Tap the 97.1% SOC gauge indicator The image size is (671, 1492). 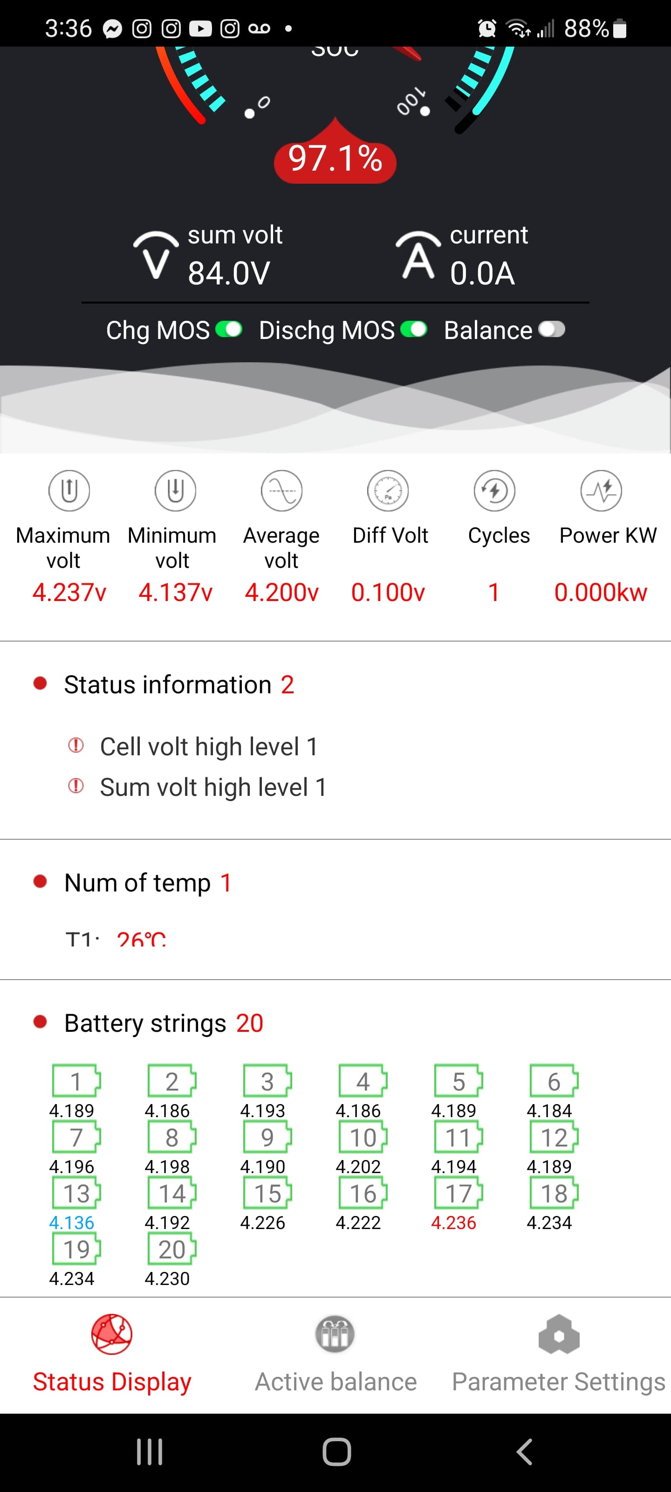(x=335, y=159)
